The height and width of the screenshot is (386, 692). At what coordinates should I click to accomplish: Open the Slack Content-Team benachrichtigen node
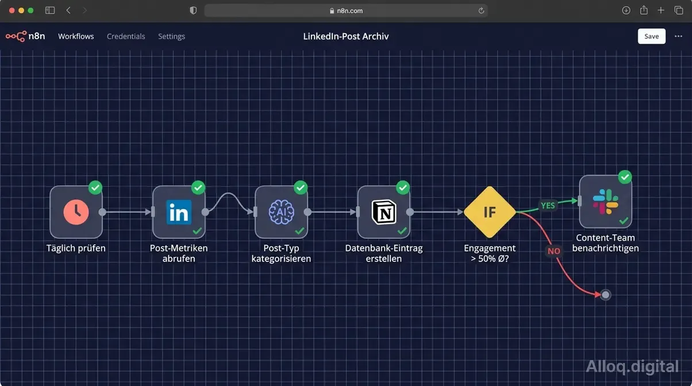[x=605, y=201]
